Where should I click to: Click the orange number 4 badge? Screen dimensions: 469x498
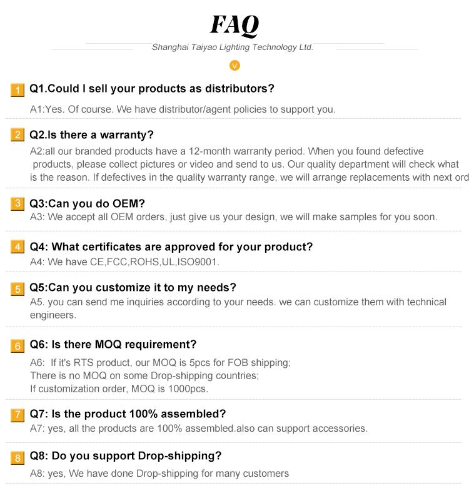(18, 247)
